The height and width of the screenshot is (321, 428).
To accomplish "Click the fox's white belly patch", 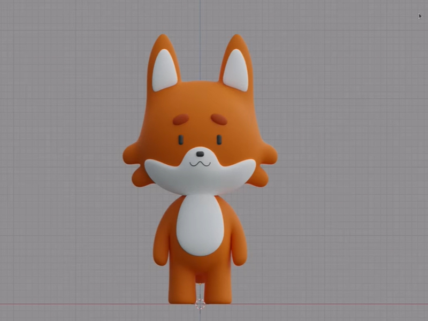I will pos(200,225).
